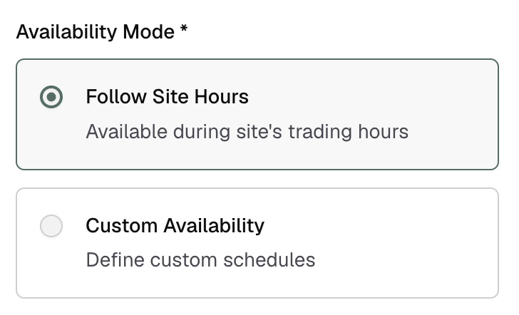519x315 pixels.
Task: Click the word 'Availability' in second option title
Action: (x=214, y=226)
